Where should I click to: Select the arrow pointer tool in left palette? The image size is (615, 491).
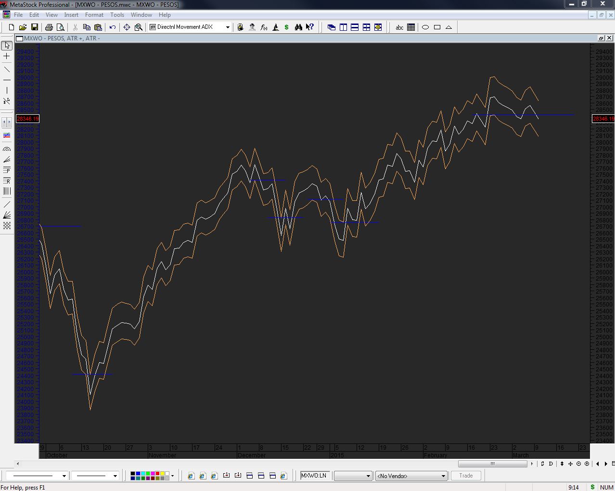(7, 45)
